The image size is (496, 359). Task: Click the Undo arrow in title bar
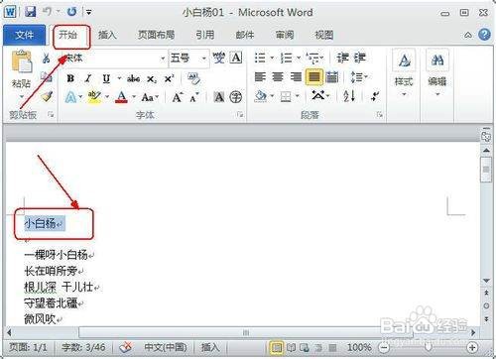[48, 12]
